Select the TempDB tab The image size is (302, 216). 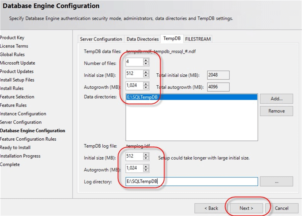click(x=172, y=39)
